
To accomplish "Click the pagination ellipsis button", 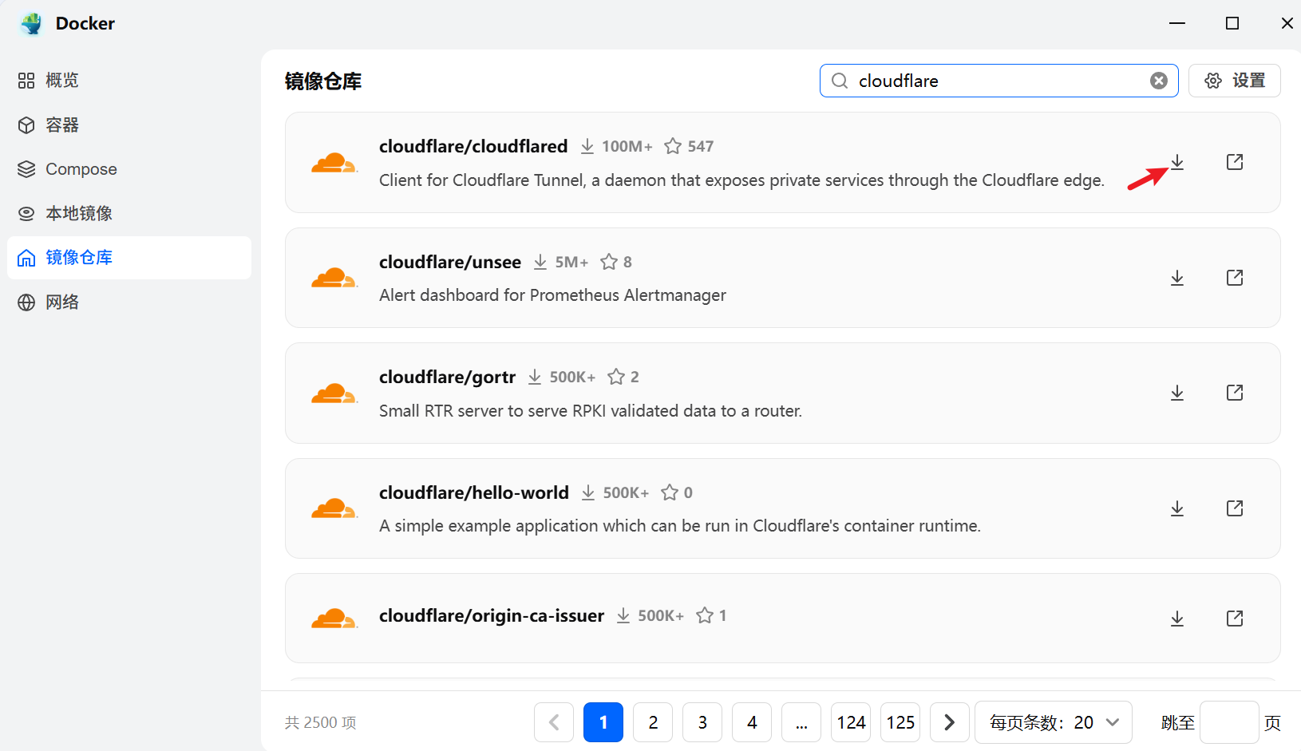I will pos(801,722).
